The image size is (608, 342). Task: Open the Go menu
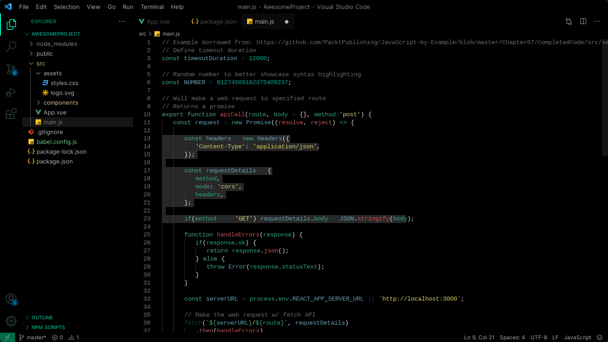click(x=112, y=7)
